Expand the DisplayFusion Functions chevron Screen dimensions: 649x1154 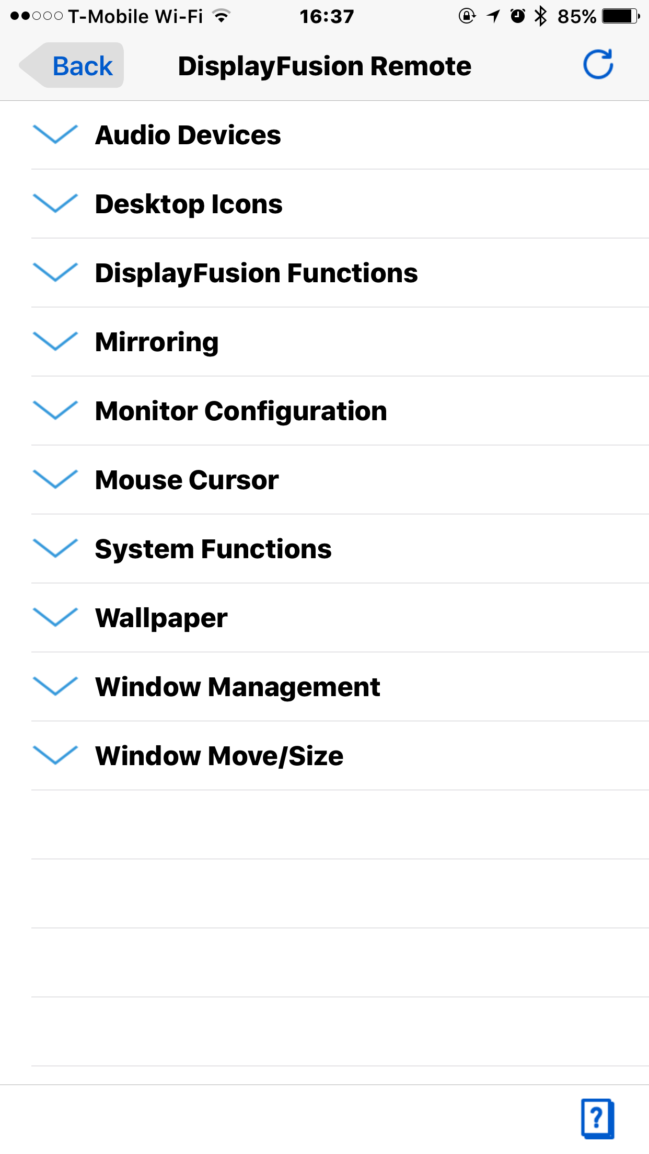click(x=55, y=272)
